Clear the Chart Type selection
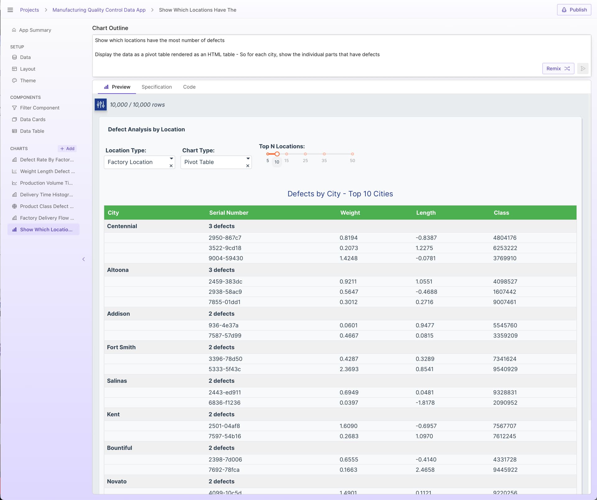The image size is (597, 500). pyautogui.click(x=248, y=166)
